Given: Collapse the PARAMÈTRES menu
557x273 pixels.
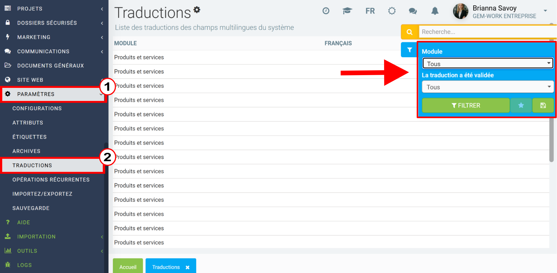Looking at the screenshot, I should pos(53,94).
